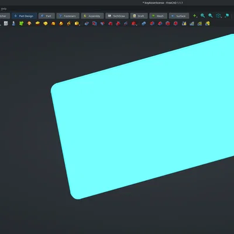The width and height of the screenshot is (234, 234).
Task: Select the Groove tool icon
Action: tap(102, 23)
